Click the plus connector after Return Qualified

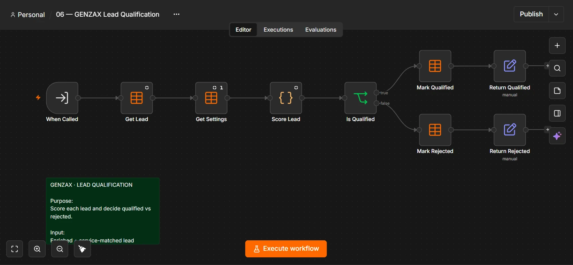coord(548,66)
